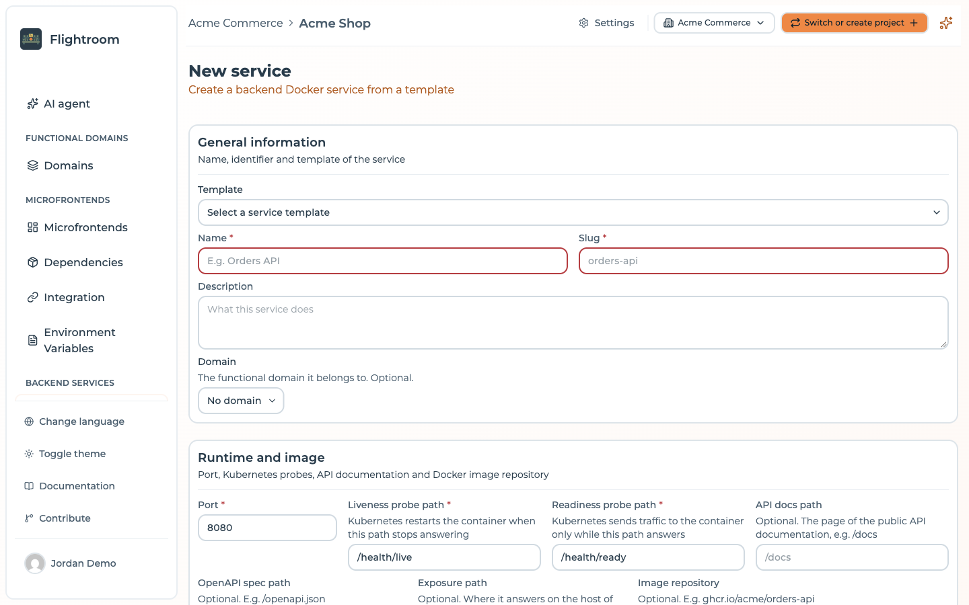Navigate to Domains in sidebar
Image resolution: width=969 pixels, height=605 pixels.
pyautogui.click(x=69, y=165)
